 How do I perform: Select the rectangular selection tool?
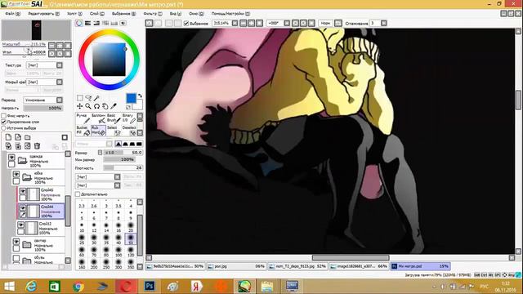click(x=80, y=98)
